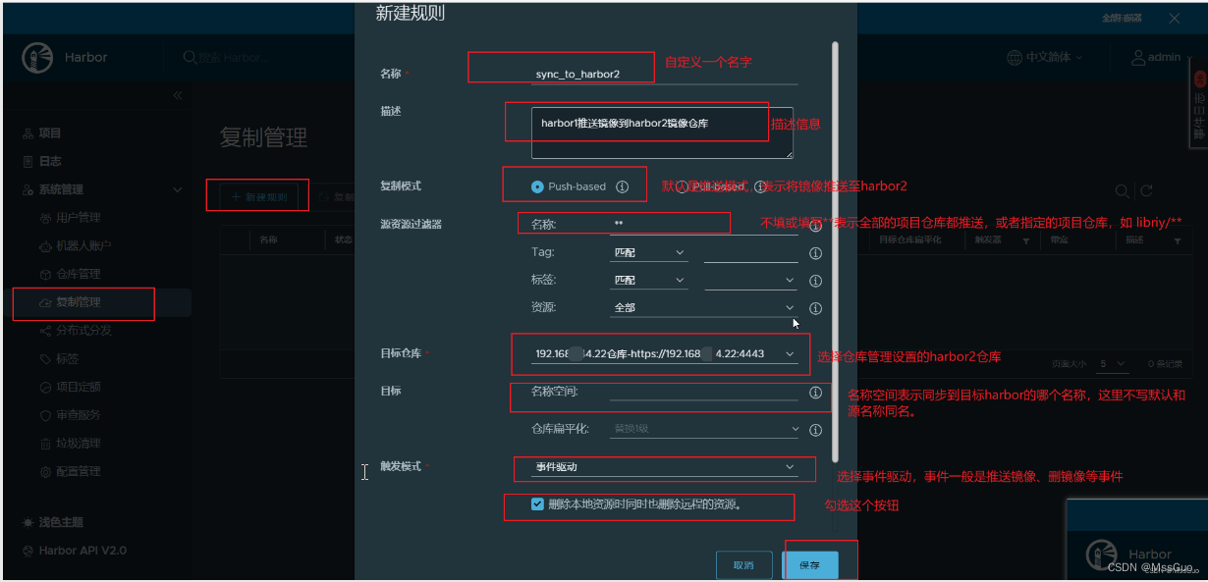Click the 保存 save button

[810, 565]
